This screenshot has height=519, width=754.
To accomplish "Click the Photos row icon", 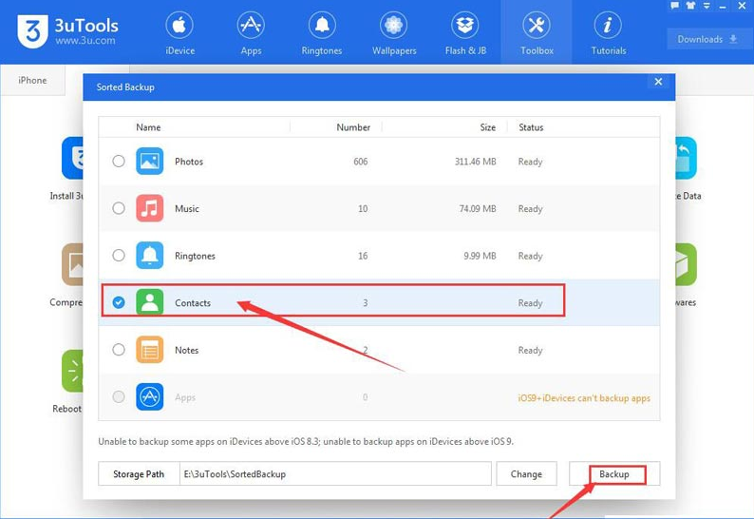I will click(x=149, y=161).
